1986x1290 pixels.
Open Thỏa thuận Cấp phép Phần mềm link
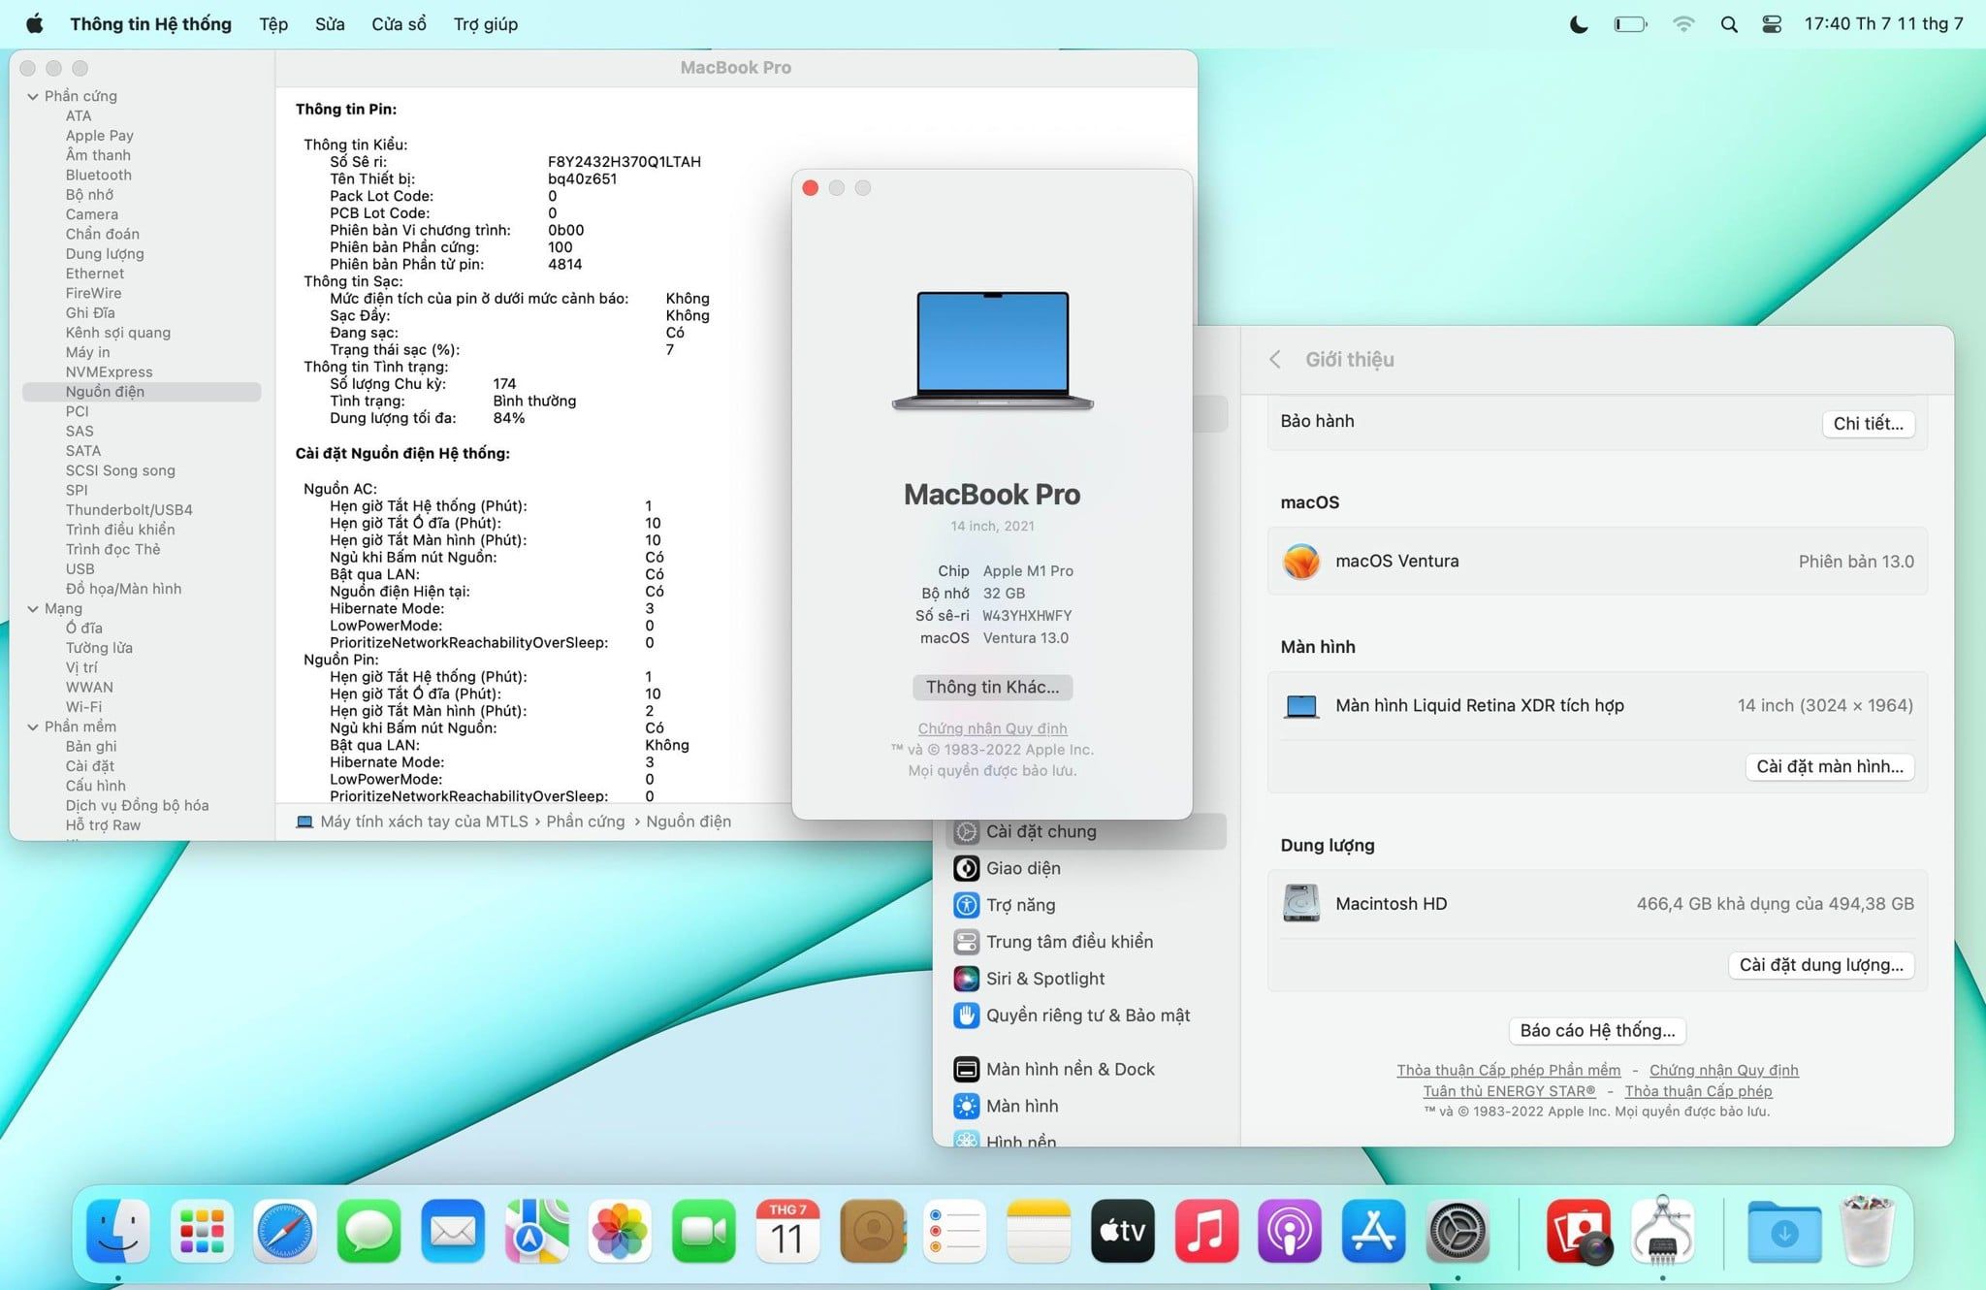[1508, 1070]
